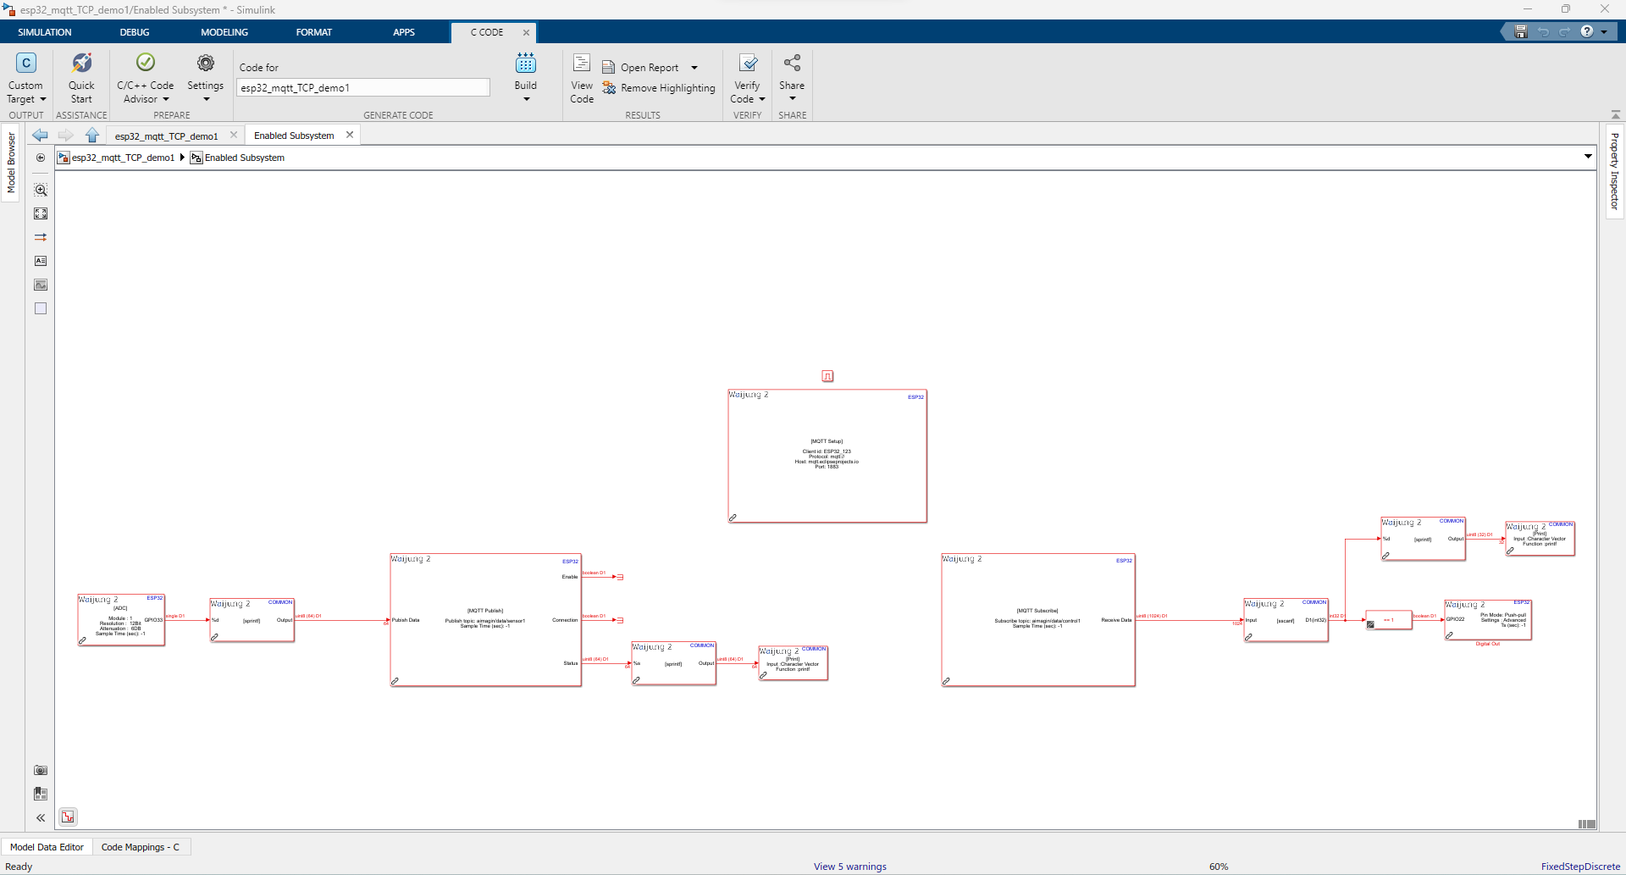1626x875 pixels.
Task: Open Model Browser side panel
Action: click(11, 163)
